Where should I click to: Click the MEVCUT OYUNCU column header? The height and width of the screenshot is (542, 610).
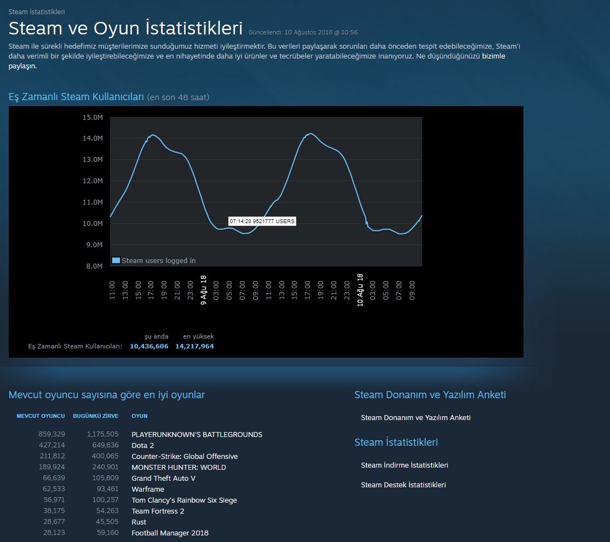41,416
